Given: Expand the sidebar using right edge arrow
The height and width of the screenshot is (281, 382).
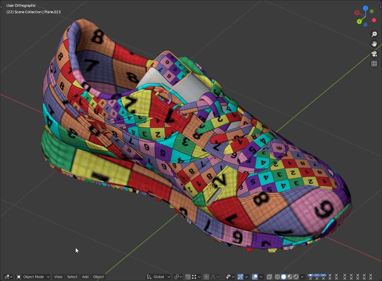Looking at the screenshot, I should [x=380, y=6].
